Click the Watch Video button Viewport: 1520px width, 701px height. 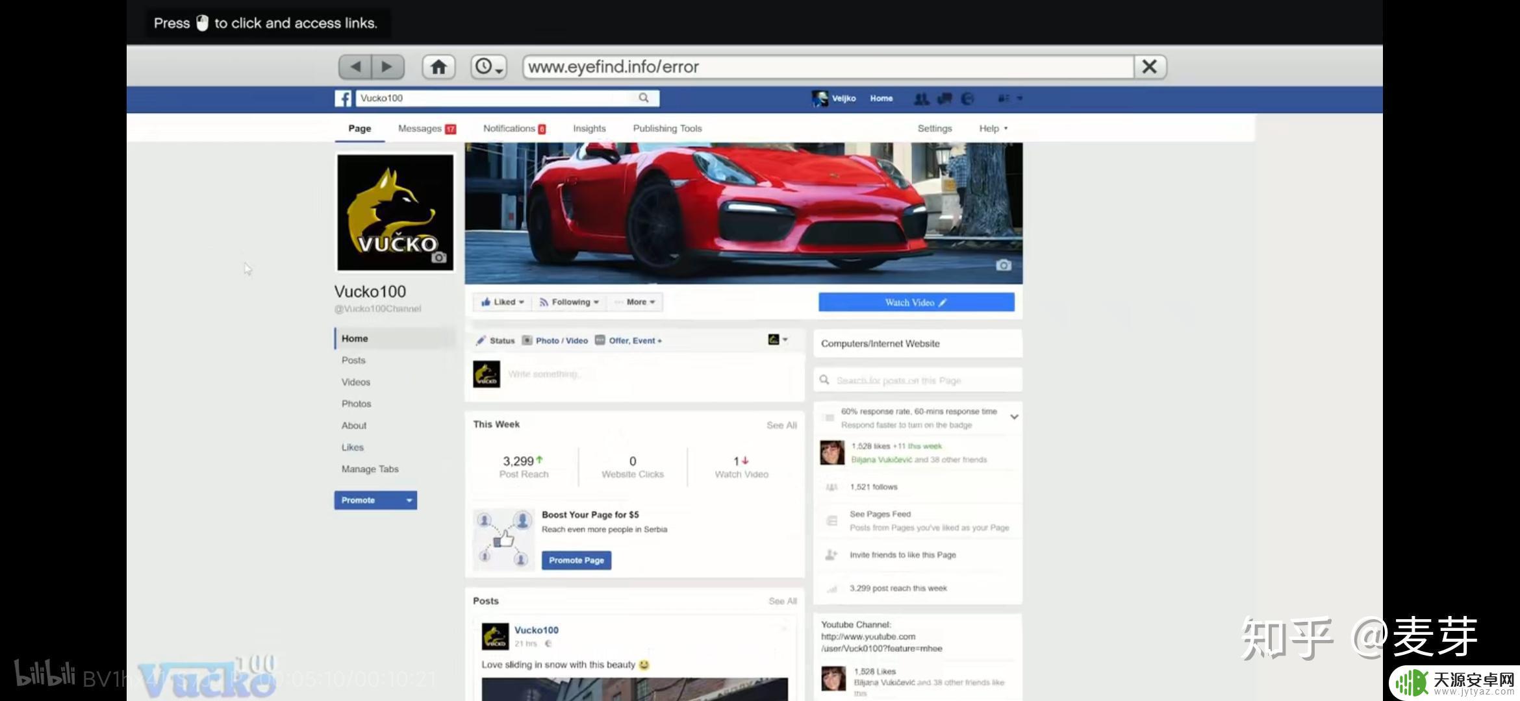click(916, 302)
